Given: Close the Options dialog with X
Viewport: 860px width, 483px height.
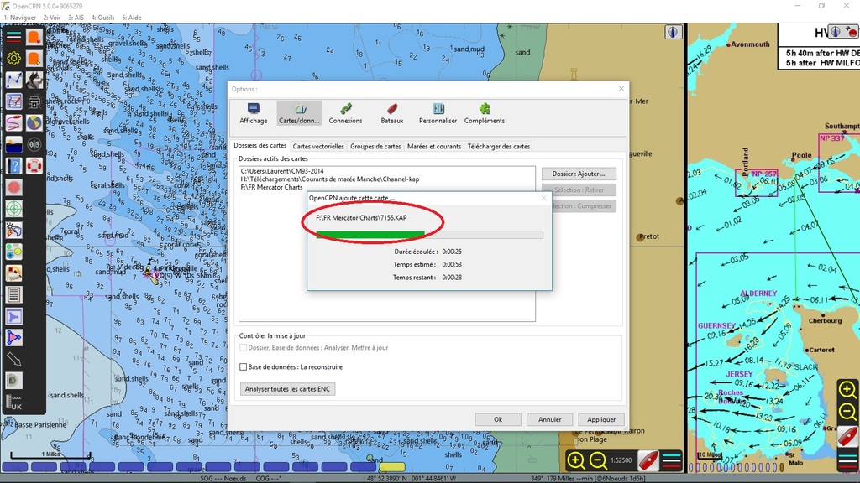Looking at the screenshot, I should pyautogui.click(x=621, y=89).
